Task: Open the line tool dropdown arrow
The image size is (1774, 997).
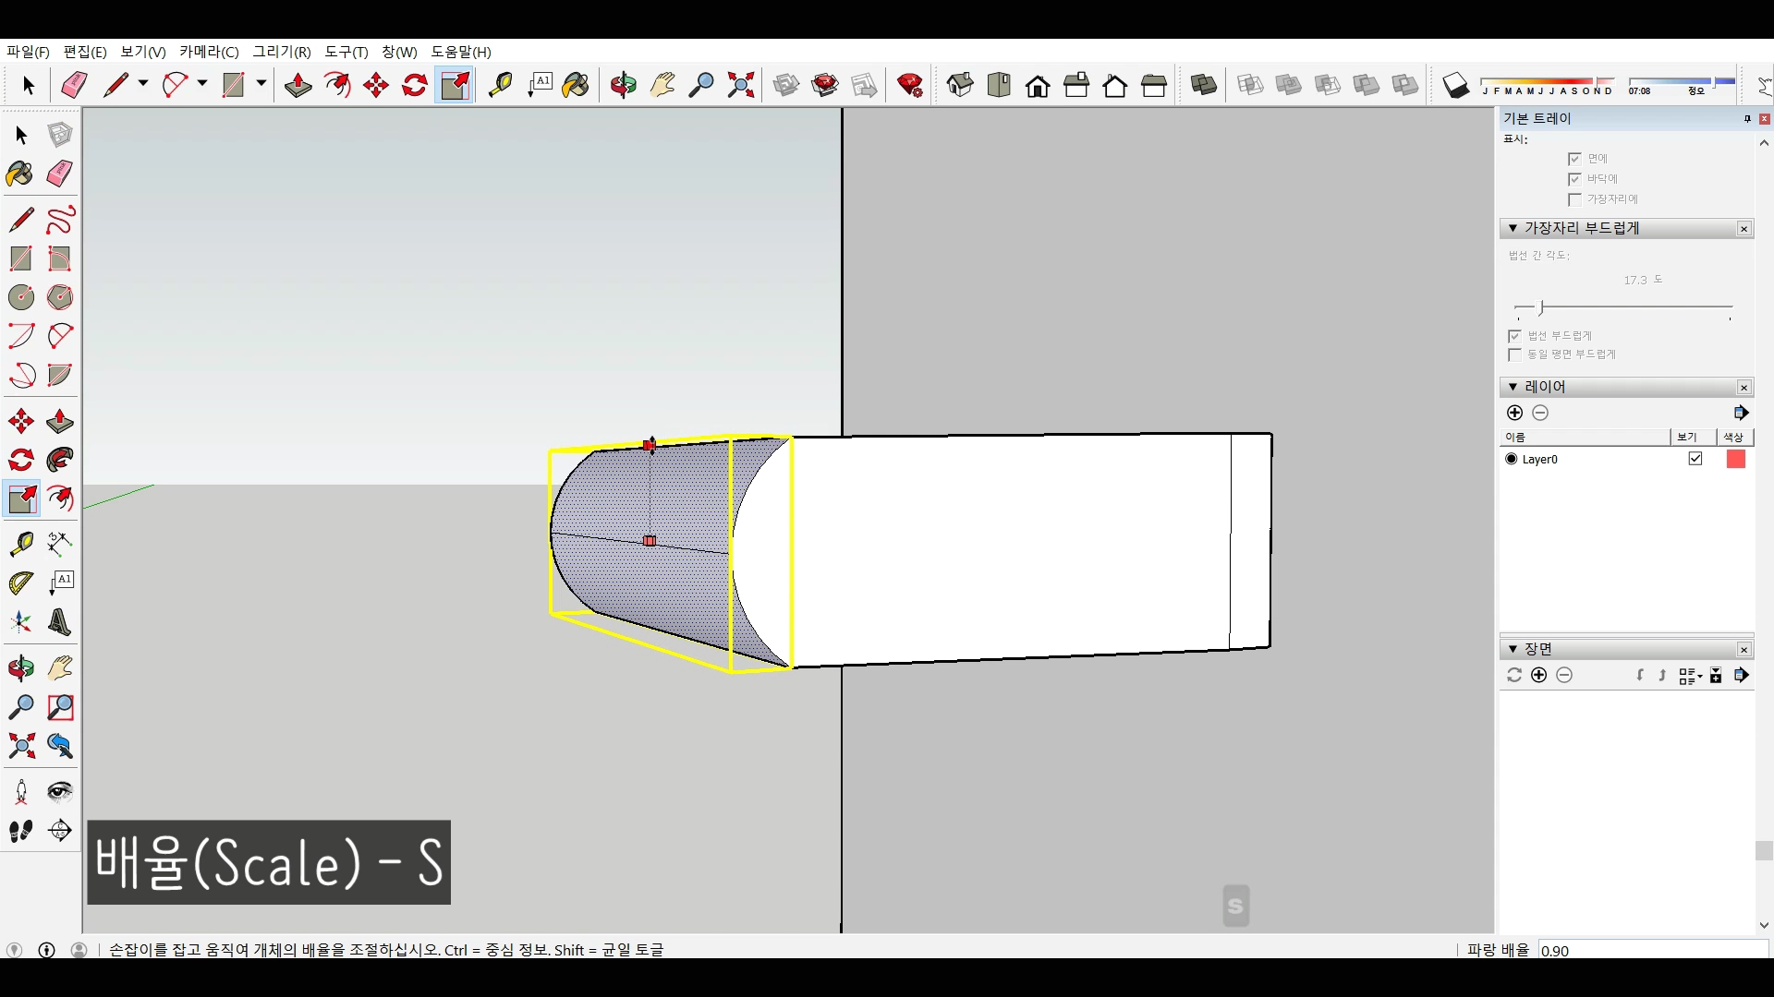Action: pyautogui.click(x=143, y=83)
